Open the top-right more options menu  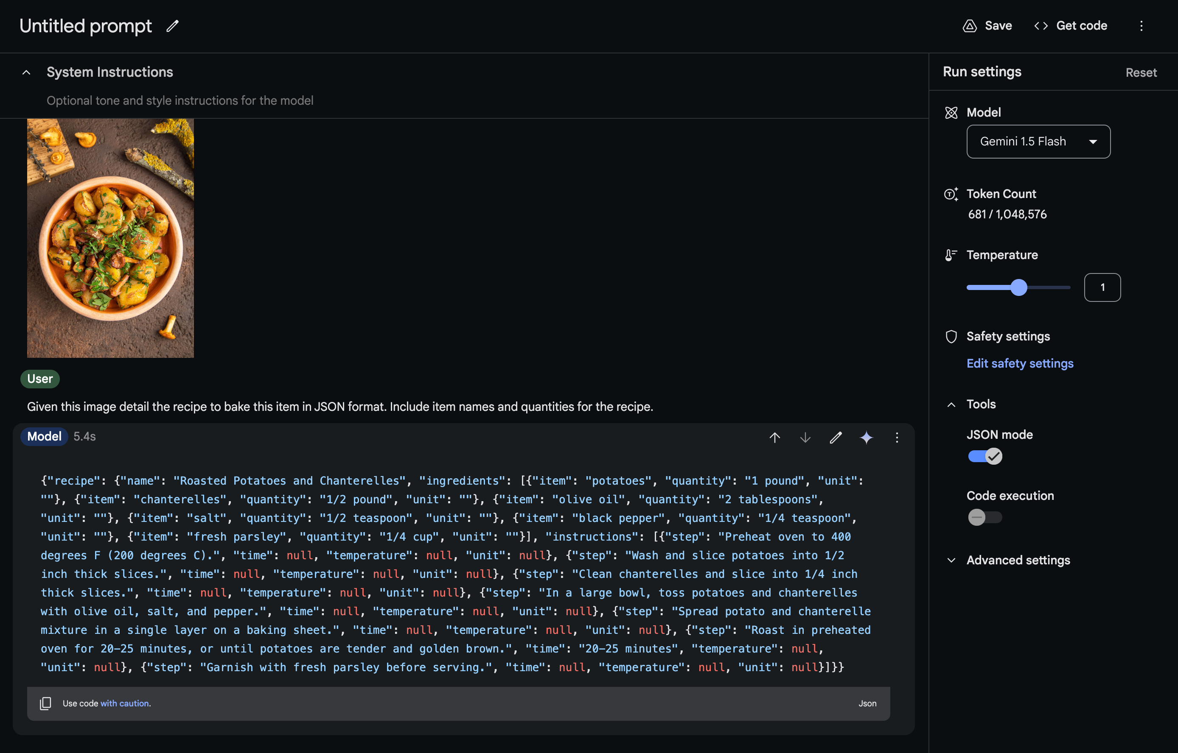click(1142, 26)
